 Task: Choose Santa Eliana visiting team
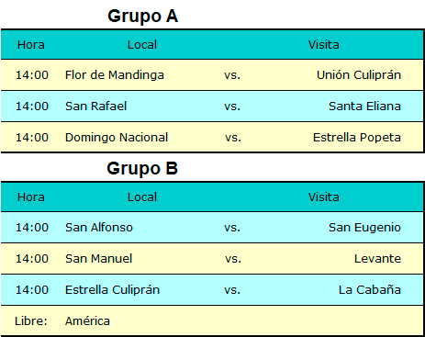tap(364, 107)
